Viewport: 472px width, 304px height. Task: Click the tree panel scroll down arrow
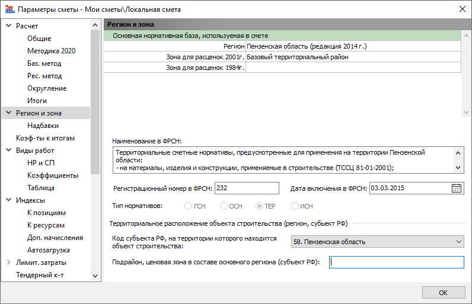tap(95, 276)
